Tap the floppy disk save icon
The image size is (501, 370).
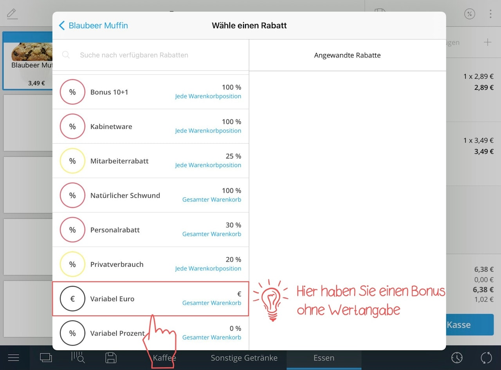point(111,357)
